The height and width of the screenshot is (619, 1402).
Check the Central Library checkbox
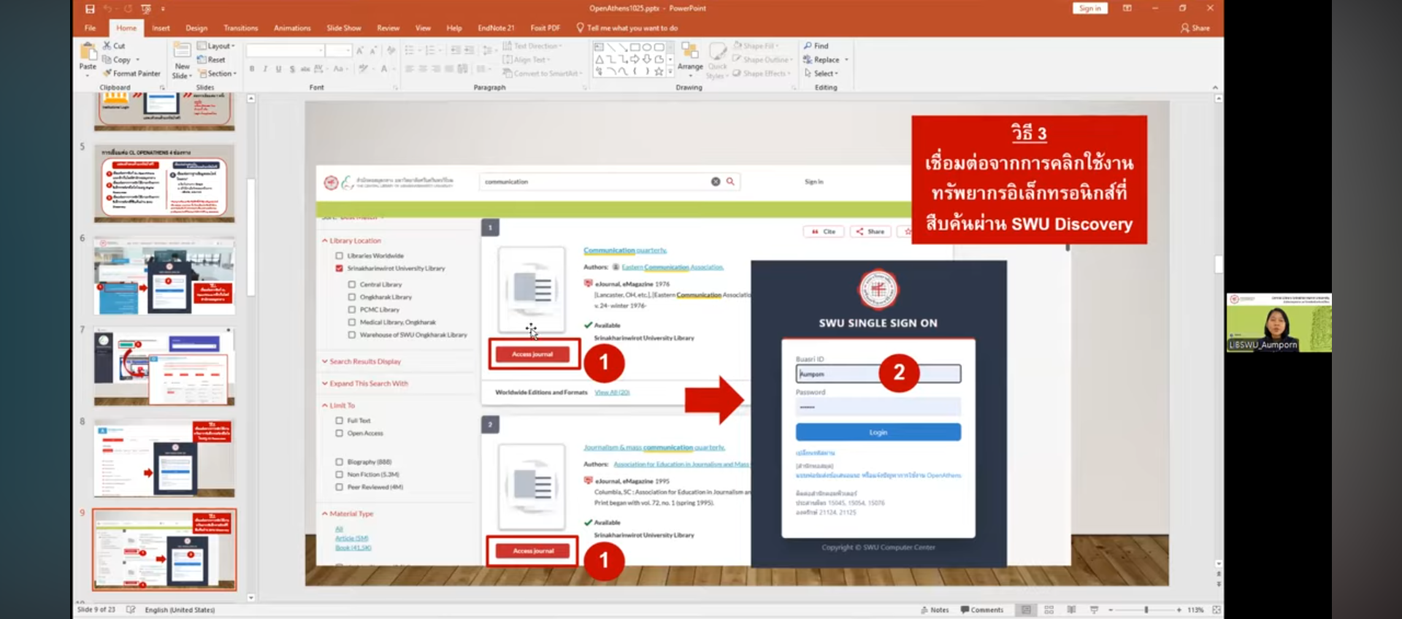click(351, 284)
